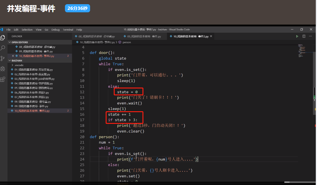Place cursor on 'global state' line
Image resolution: width=317 pixels, height=185 pixels.
(113, 58)
